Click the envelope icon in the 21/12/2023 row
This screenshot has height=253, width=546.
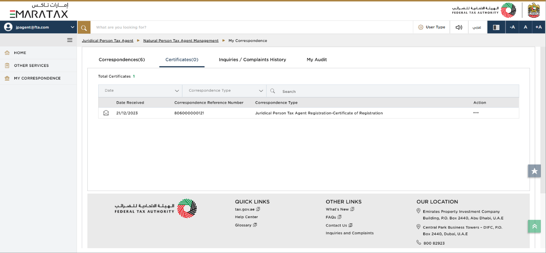(106, 113)
